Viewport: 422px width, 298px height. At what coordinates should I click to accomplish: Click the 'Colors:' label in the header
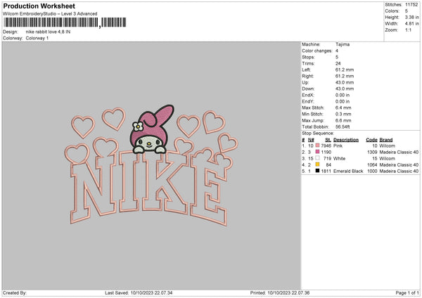392,11
